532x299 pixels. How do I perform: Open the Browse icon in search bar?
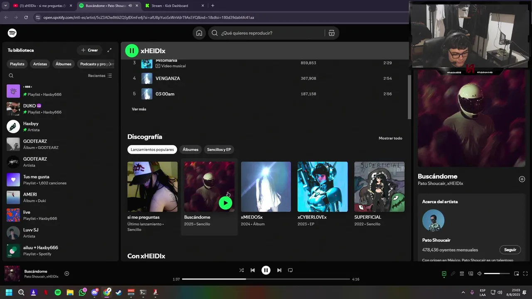[x=332, y=33]
